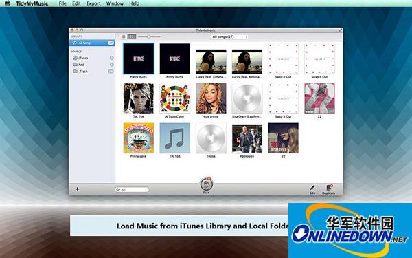Open the Edit menu in menu bar
This screenshot has height=258, width=412.
[x=76, y=3]
